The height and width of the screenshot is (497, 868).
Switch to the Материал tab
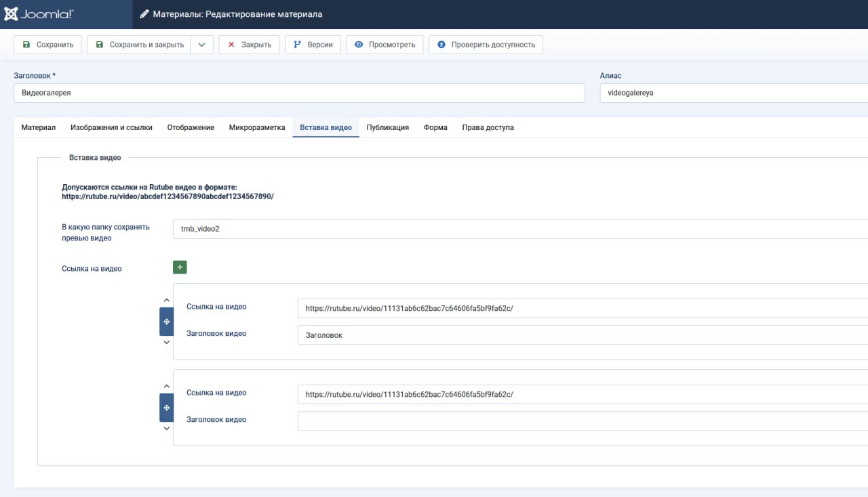tap(39, 127)
